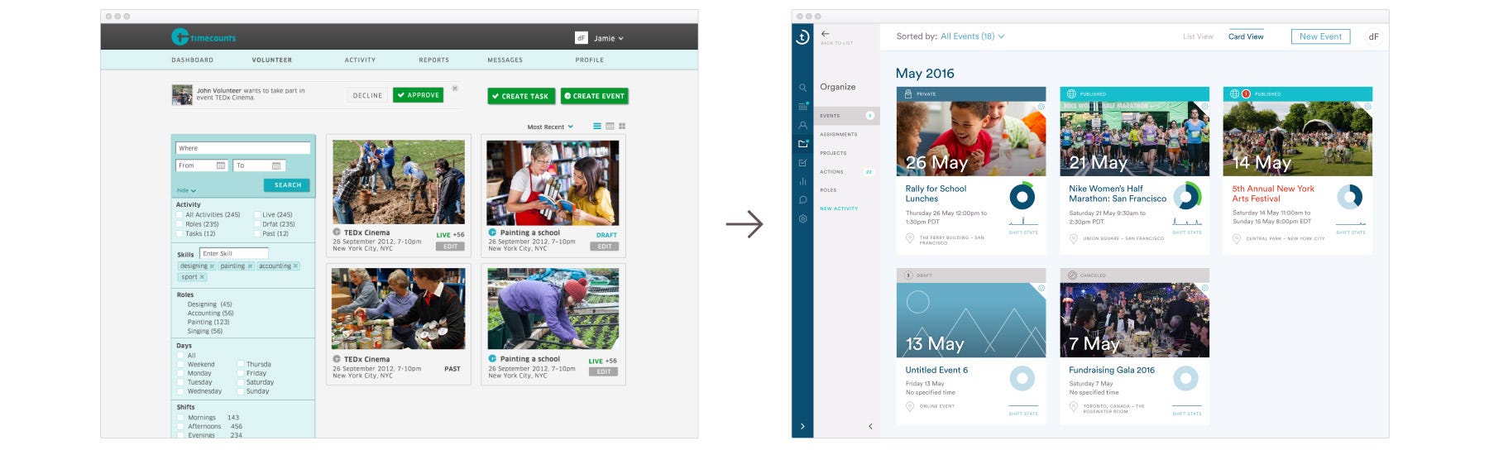Viewport: 1489px width, 455px height.
Task: Remove the accounting skill tag
Action: click(295, 266)
